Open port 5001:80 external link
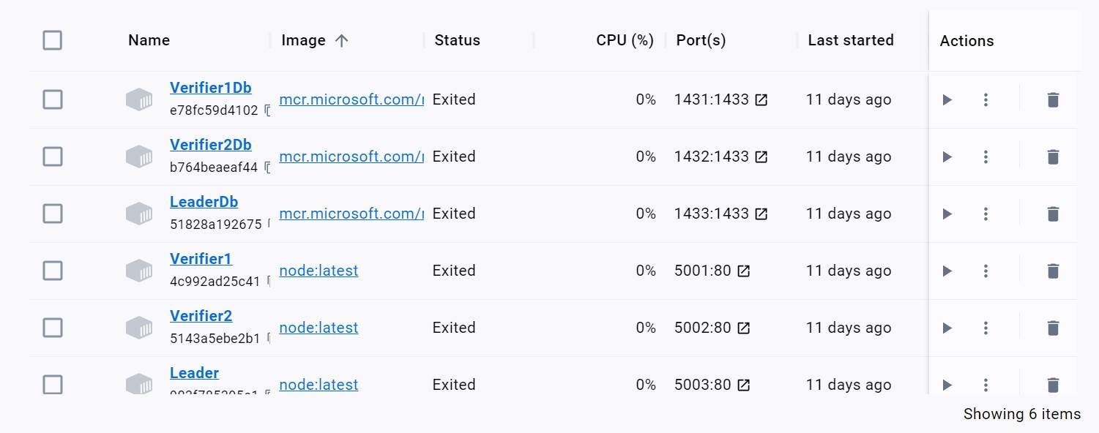 (x=744, y=271)
